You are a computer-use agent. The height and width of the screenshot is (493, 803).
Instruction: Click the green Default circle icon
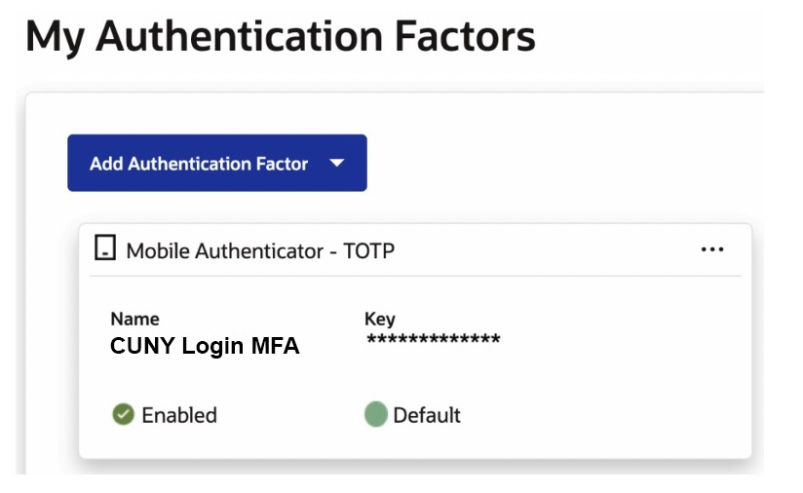[375, 414]
